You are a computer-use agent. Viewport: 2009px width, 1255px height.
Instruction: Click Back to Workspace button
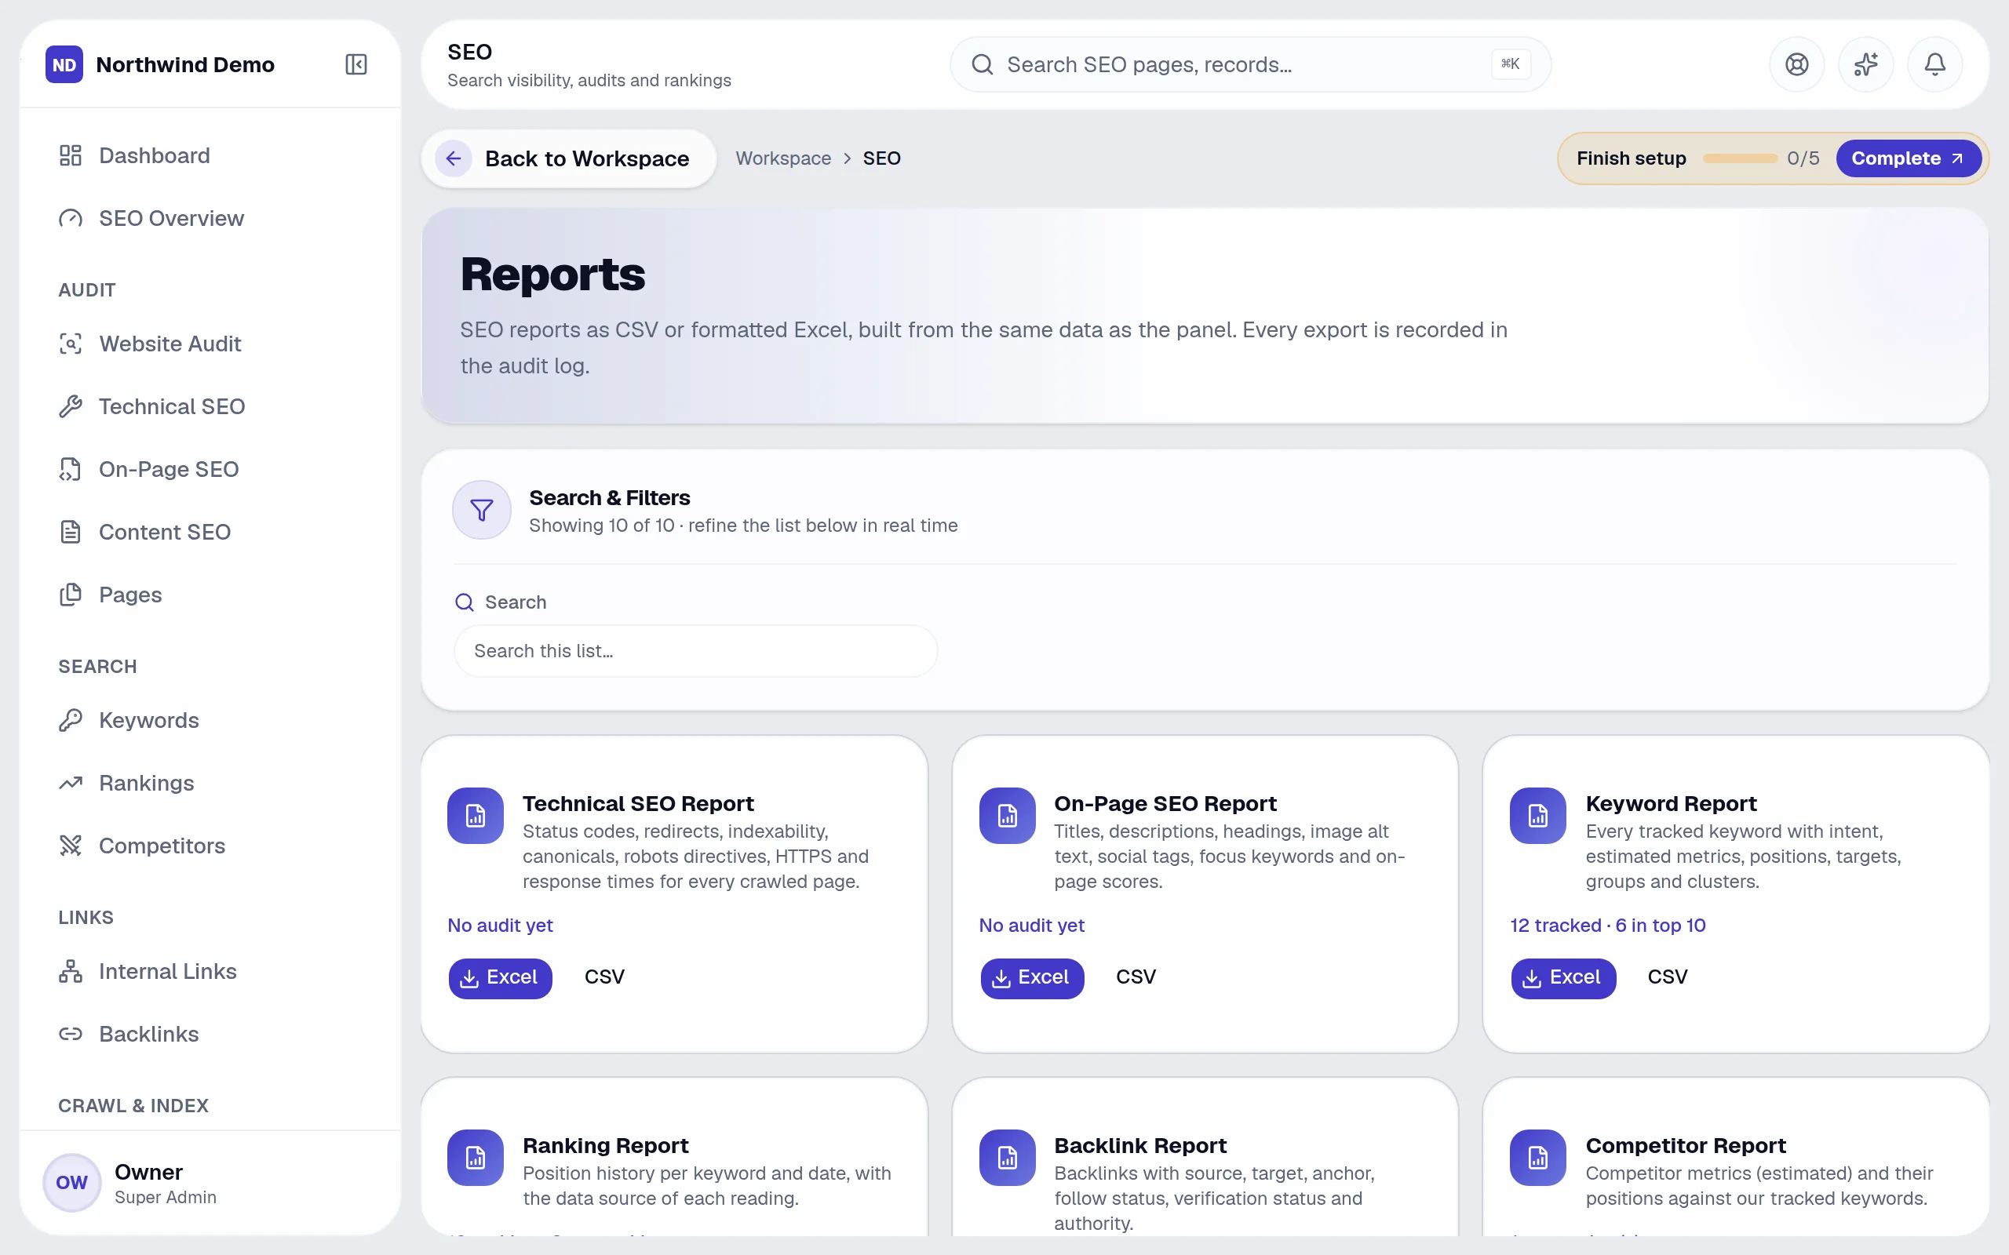pos(569,158)
